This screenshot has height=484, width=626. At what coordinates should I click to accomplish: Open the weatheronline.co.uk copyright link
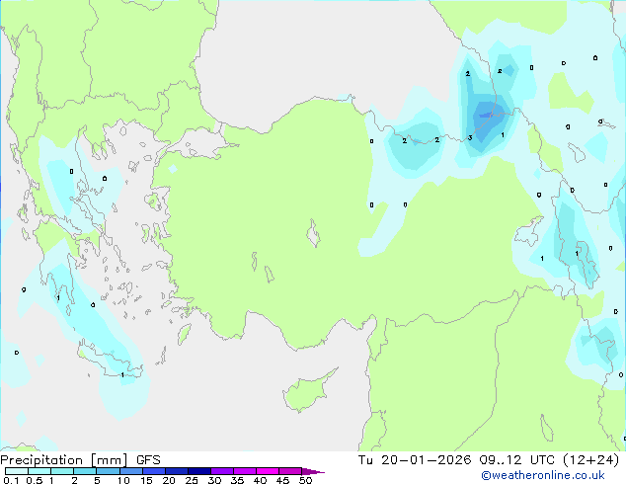tap(542, 475)
